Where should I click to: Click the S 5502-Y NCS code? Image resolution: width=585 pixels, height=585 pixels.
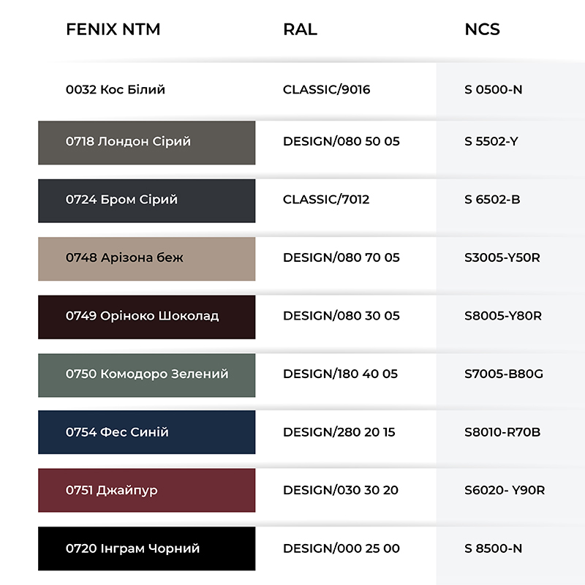tap(491, 141)
